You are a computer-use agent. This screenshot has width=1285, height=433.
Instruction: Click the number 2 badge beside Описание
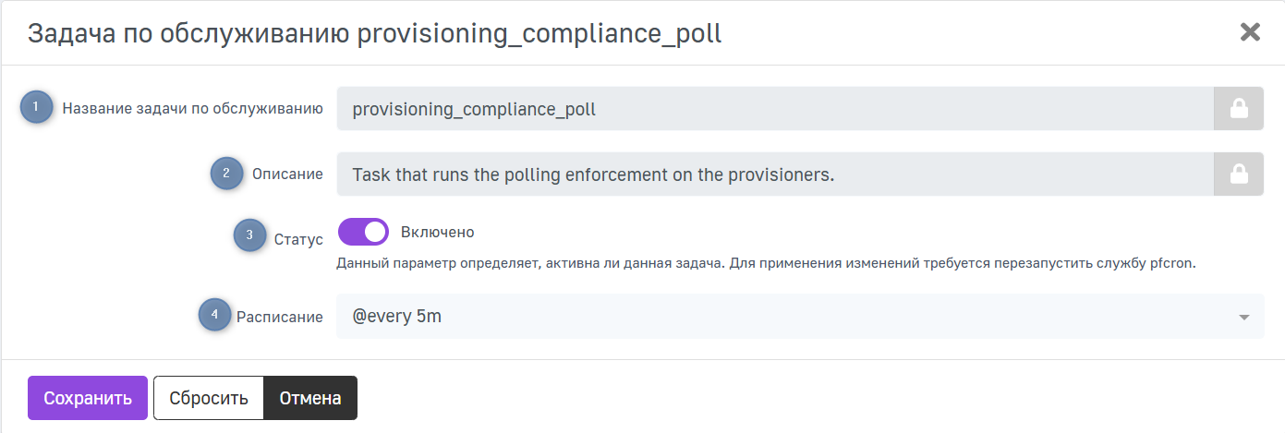click(x=226, y=173)
